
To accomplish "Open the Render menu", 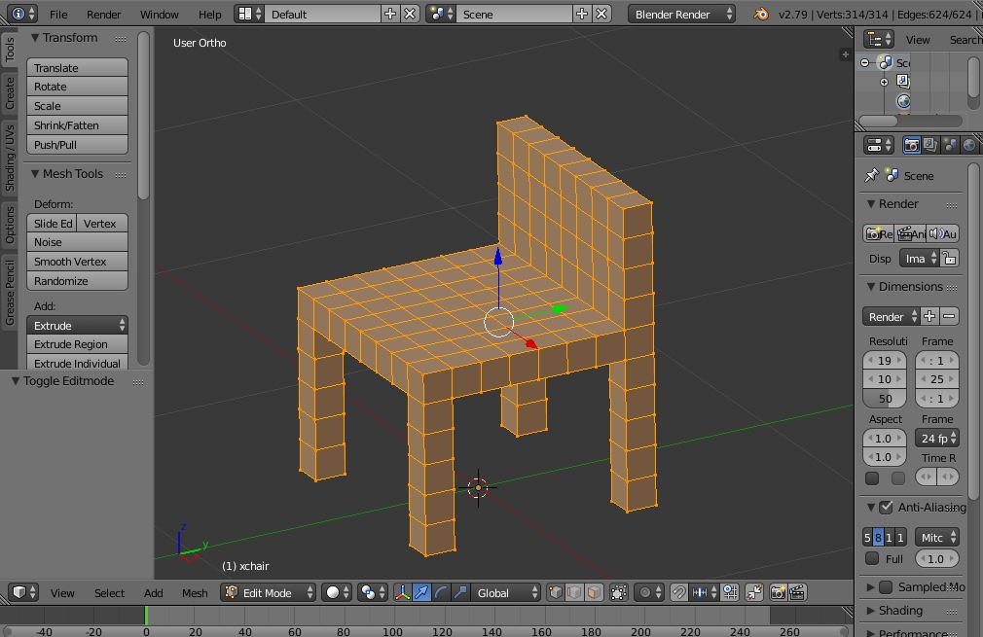I will coord(103,14).
